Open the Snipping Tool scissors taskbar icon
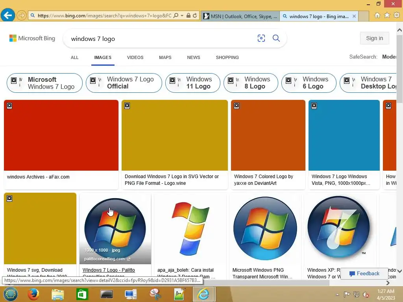403x302 pixels. tap(155, 294)
